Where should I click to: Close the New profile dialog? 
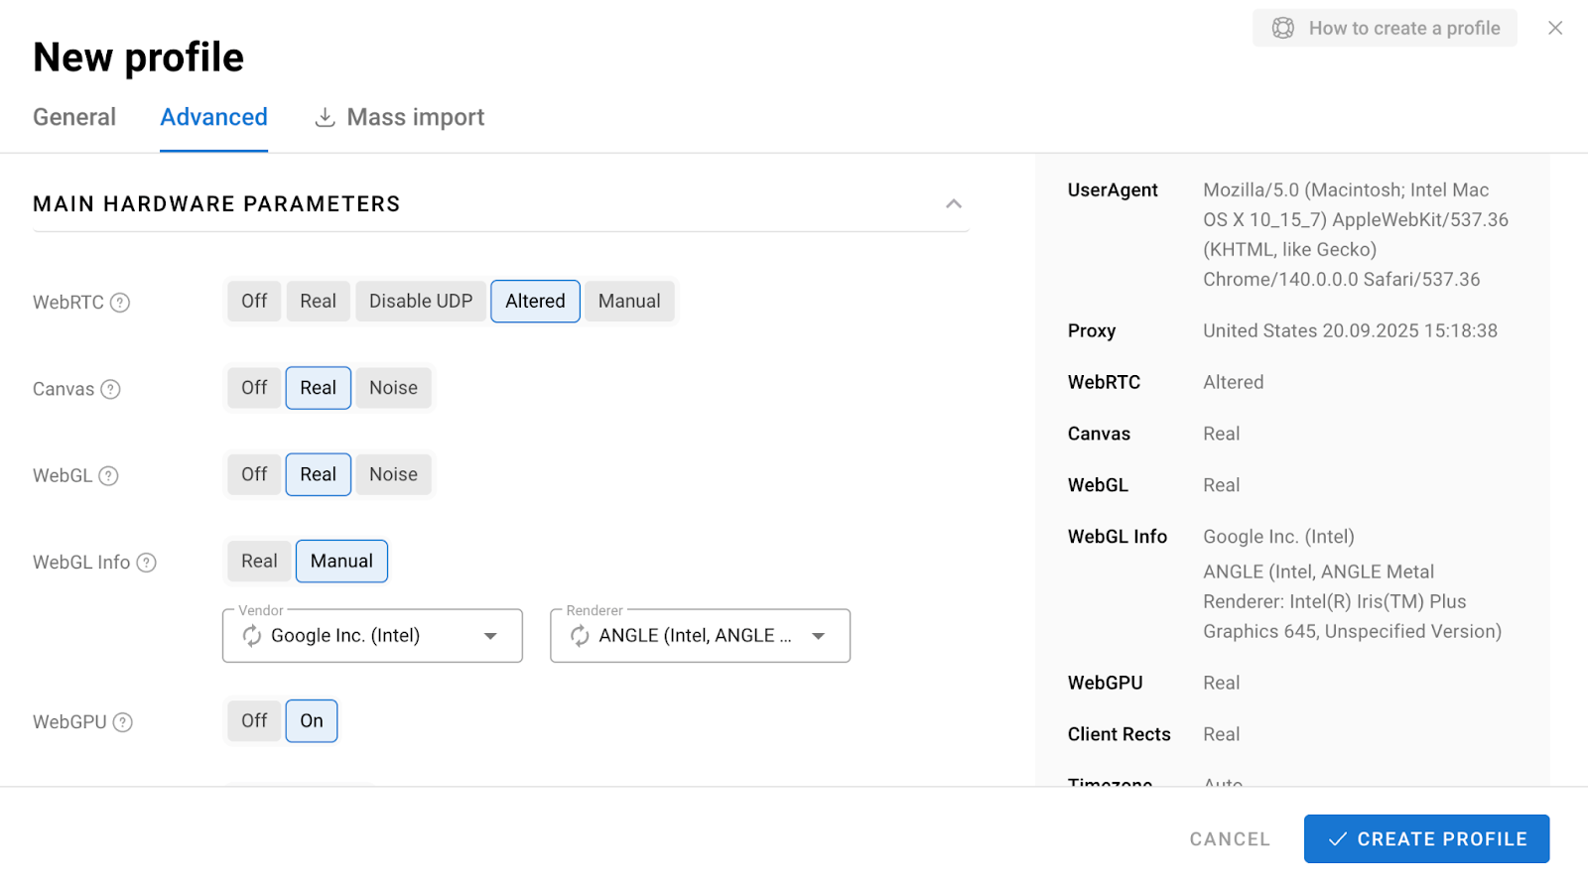1555,28
